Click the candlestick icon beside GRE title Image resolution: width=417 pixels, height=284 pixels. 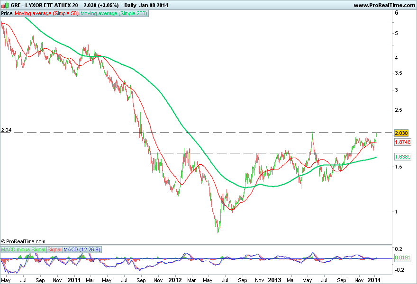click(5, 5)
